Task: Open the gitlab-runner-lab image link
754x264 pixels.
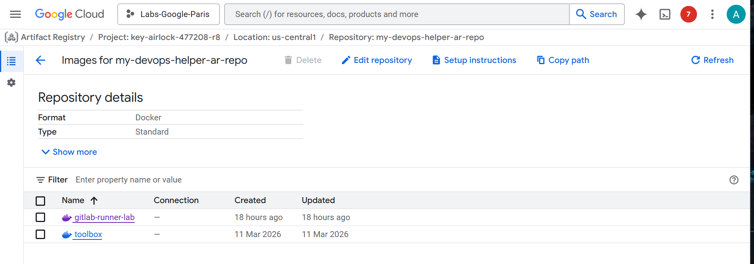Action: point(104,217)
